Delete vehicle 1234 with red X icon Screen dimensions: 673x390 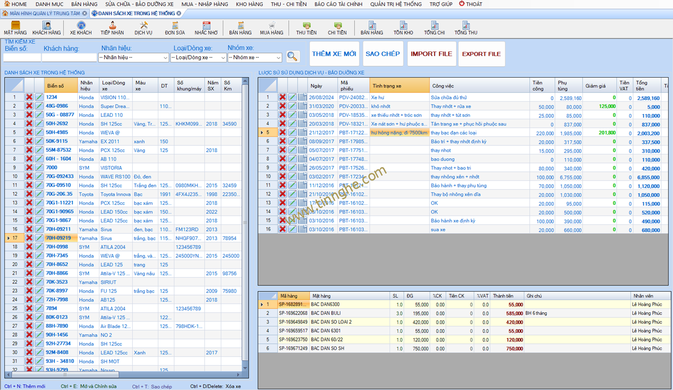click(x=29, y=97)
